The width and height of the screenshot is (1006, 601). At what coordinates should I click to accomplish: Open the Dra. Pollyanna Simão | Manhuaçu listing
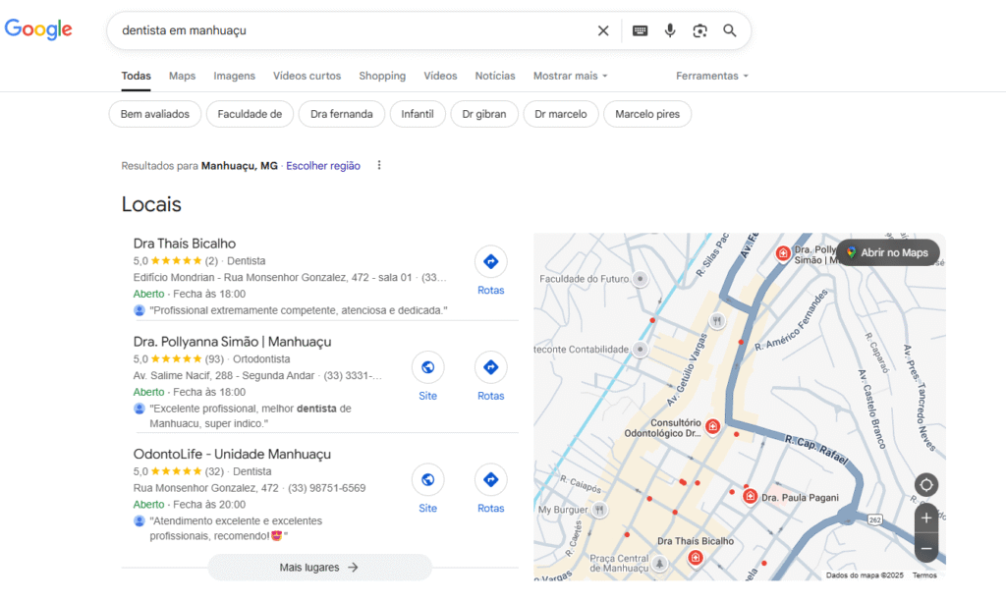[232, 342]
